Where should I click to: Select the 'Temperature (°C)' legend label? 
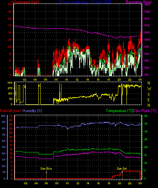coord(119,111)
